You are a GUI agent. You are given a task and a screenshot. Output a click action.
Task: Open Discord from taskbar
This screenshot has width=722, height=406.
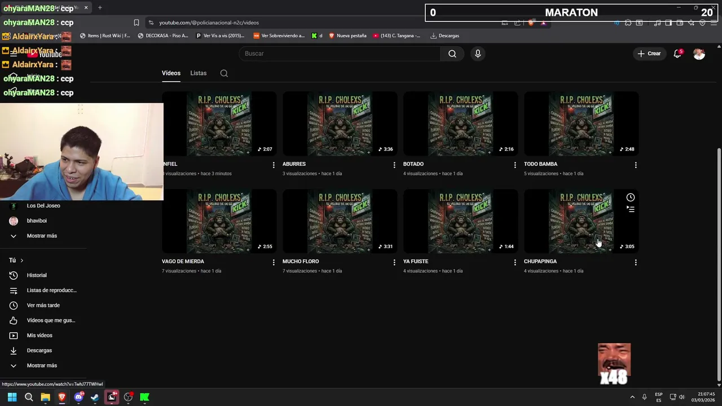coord(78,397)
